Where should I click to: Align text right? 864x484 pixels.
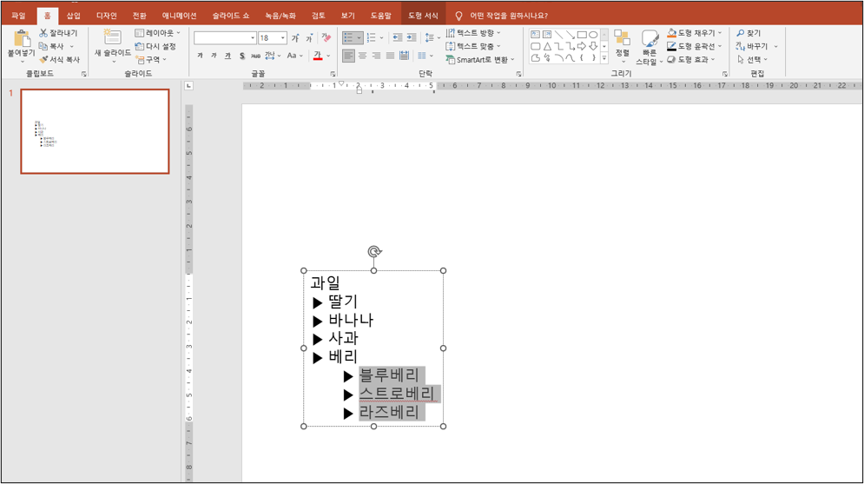point(376,56)
